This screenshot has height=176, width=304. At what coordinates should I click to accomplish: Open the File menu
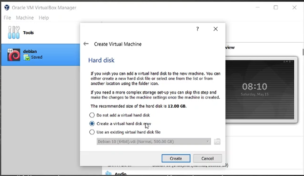click(7, 18)
